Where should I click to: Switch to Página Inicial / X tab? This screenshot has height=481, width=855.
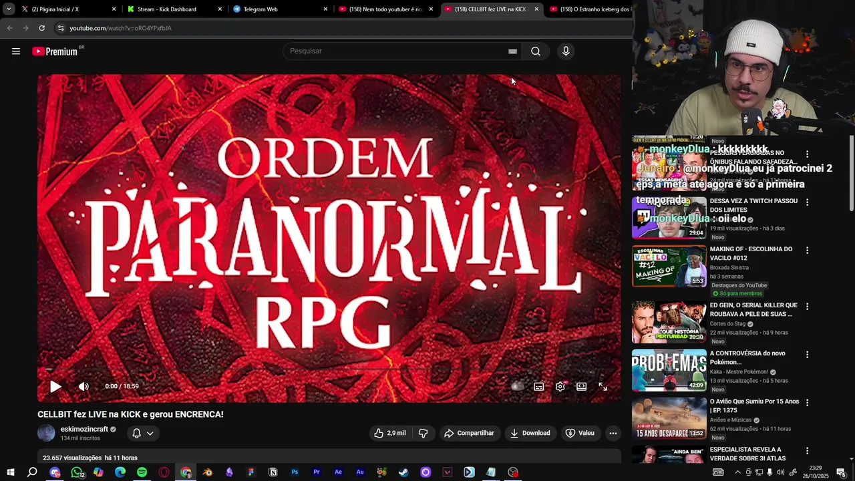(x=69, y=9)
